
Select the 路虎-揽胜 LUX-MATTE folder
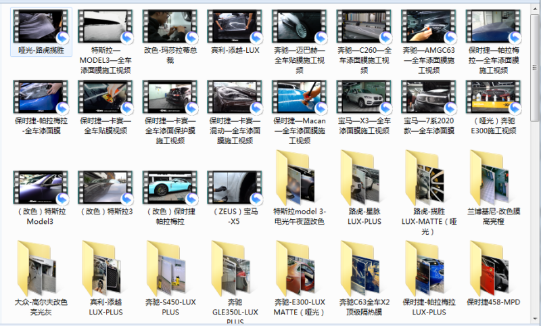[425, 178]
